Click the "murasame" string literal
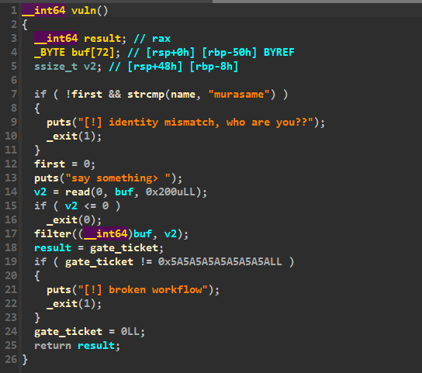This screenshot has height=373, width=422. click(239, 94)
